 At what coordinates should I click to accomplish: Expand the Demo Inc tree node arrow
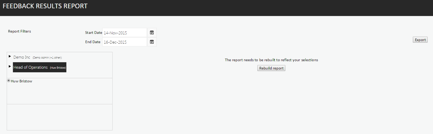[x=10, y=56]
